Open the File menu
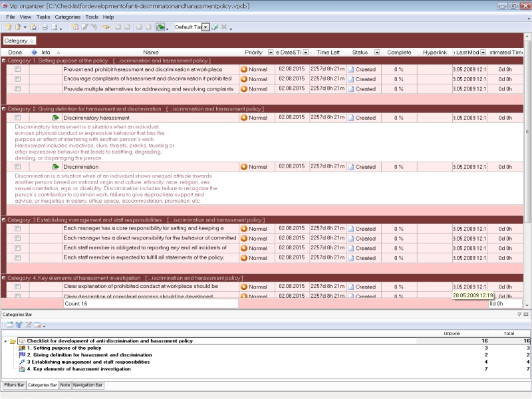The image size is (532, 399). [x=11, y=17]
